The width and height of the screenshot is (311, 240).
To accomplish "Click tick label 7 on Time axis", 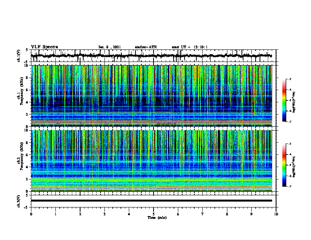I will (203, 214).
